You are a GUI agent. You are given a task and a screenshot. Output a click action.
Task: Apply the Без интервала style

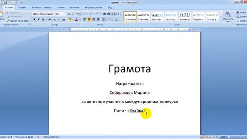pyautogui.click(x=144, y=17)
